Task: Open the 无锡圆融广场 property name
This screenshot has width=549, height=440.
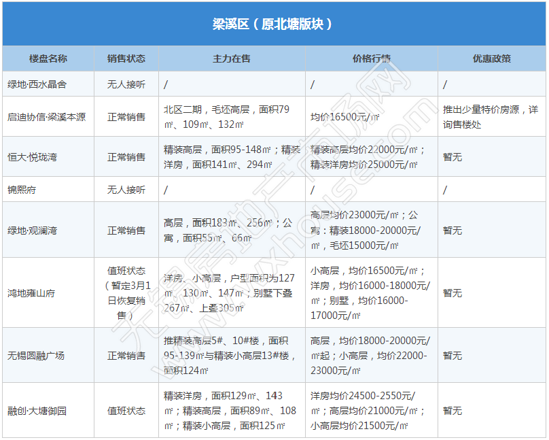Action: (x=37, y=356)
